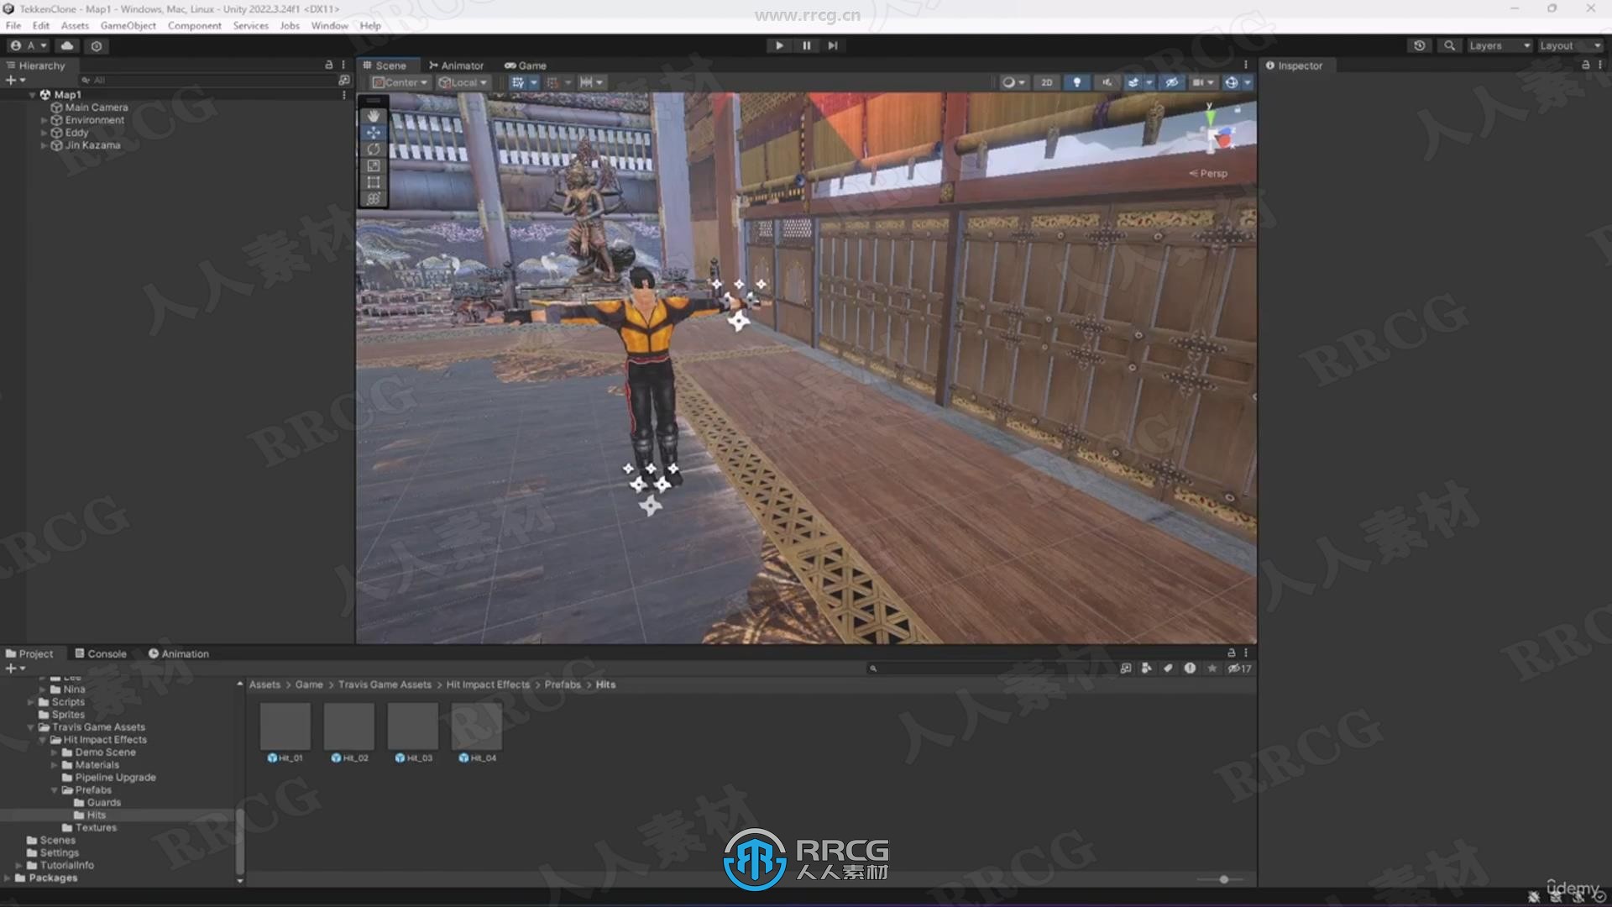This screenshot has width=1612, height=907.
Task: Go to Prefabs in breadcrumb path
Action: click(x=563, y=684)
